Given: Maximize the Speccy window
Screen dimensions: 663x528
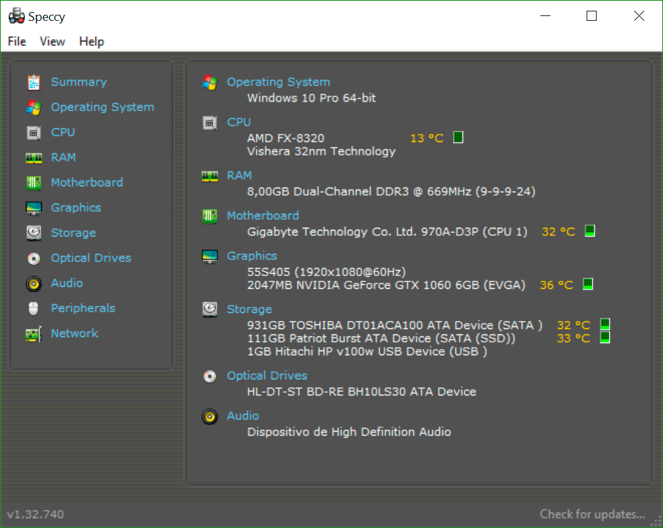Looking at the screenshot, I should 591,16.
